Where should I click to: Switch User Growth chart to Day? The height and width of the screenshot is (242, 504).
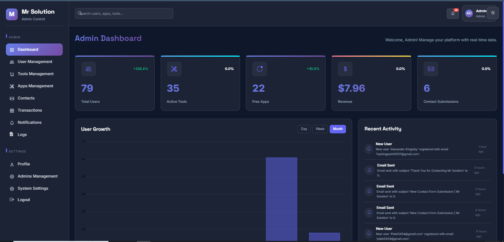[304, 129]
